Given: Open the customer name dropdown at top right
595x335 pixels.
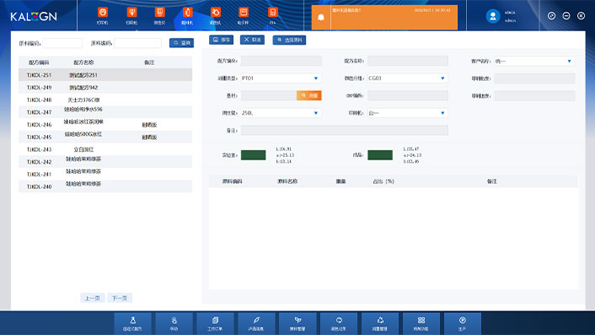Looking at the screenshot, I should pyautogui.click(x=534, y=61).
